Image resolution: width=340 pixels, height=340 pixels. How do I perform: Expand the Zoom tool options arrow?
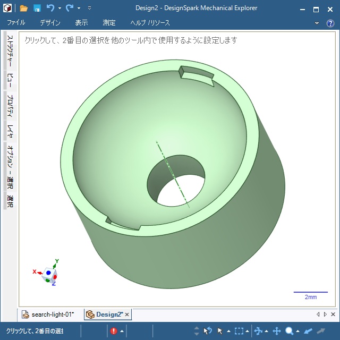point(298,331)
